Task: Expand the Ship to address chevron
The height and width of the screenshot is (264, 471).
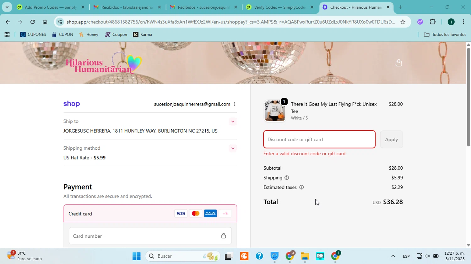Action: click(233, 122)
